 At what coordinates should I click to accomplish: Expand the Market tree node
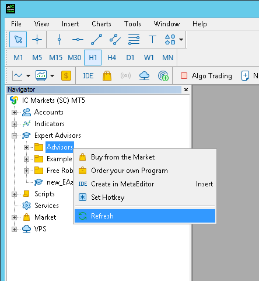pos(14,217)
